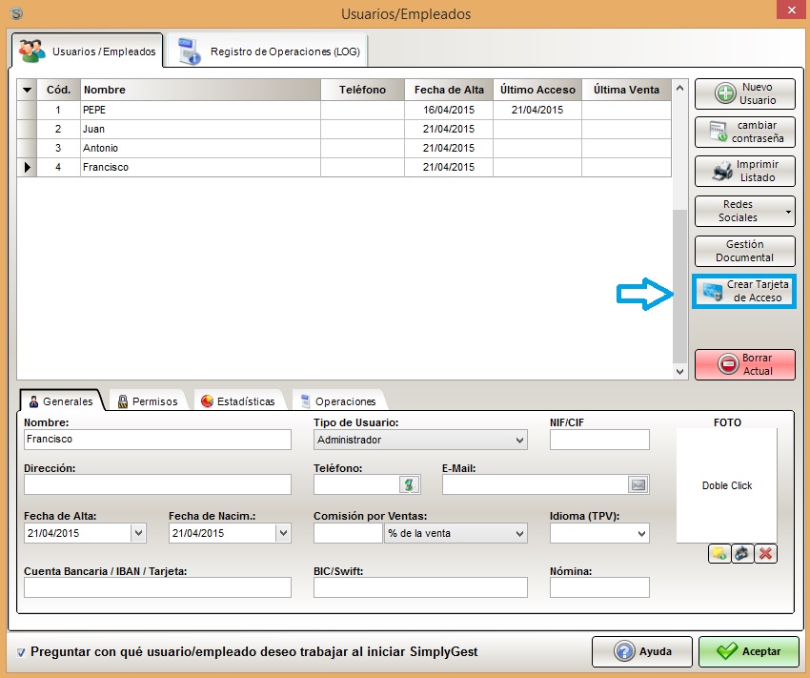
Task: Click the Teléfono column header
Action: tap(362, 90)
